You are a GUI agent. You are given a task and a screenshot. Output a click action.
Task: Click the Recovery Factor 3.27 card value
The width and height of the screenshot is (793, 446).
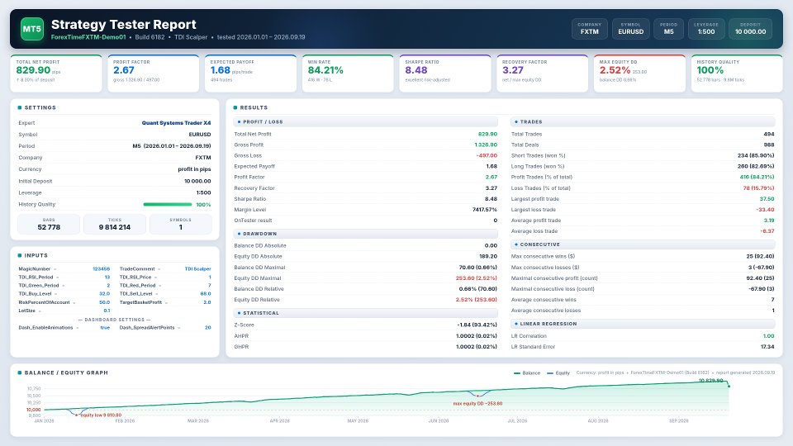(x=513, y=70)
